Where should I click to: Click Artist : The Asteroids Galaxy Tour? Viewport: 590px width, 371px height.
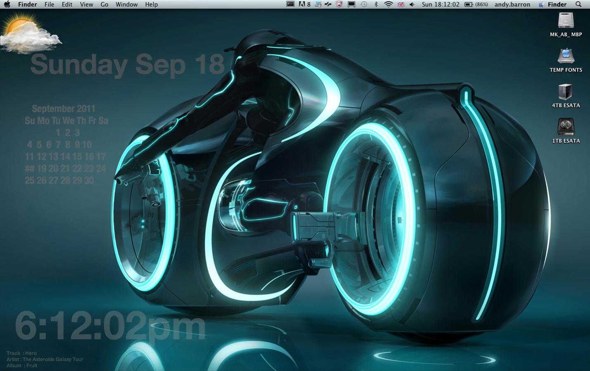[45, 359]
